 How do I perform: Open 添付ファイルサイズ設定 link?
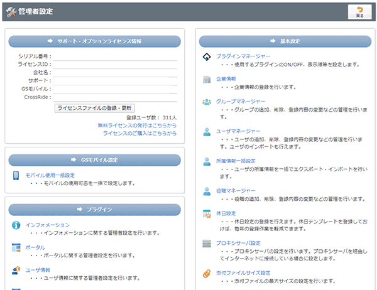(x=243, y=273)
